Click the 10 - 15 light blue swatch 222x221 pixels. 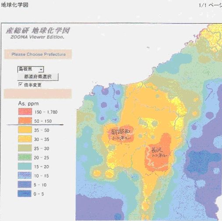point(25,175)
